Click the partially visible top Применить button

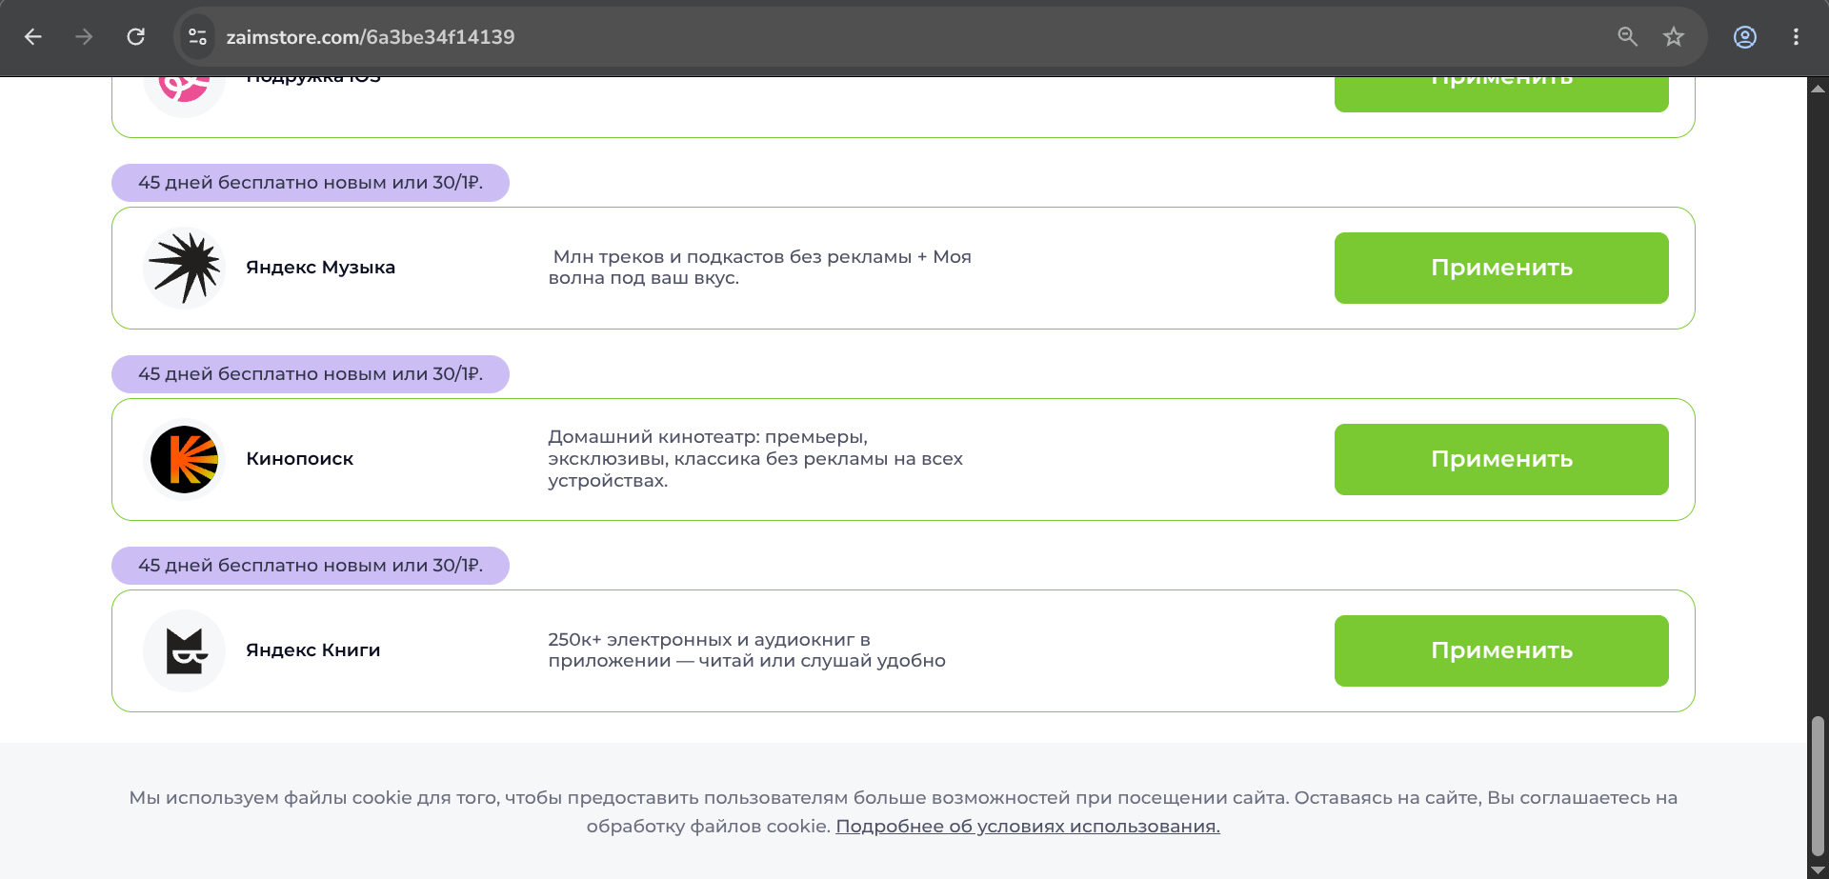pos(1501,93)
